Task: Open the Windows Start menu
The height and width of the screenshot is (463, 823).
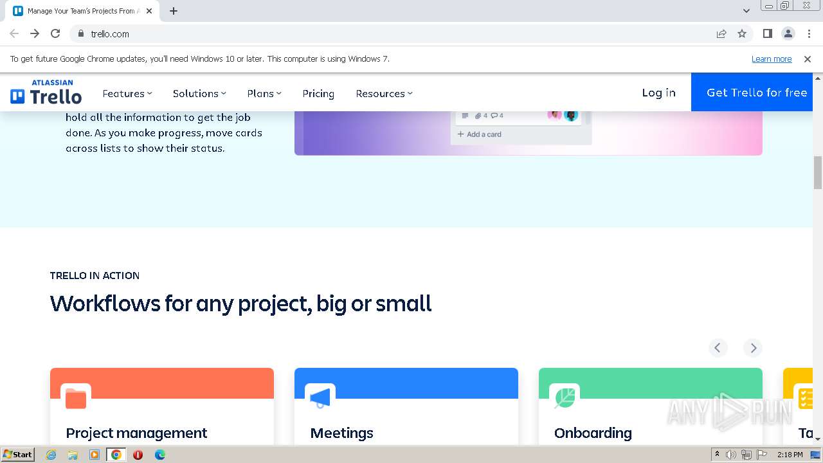Action: pyautogui.click(x=18, y=455)
